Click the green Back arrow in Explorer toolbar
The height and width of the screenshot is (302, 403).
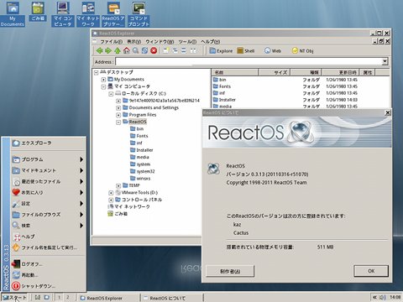coord(99,50)
